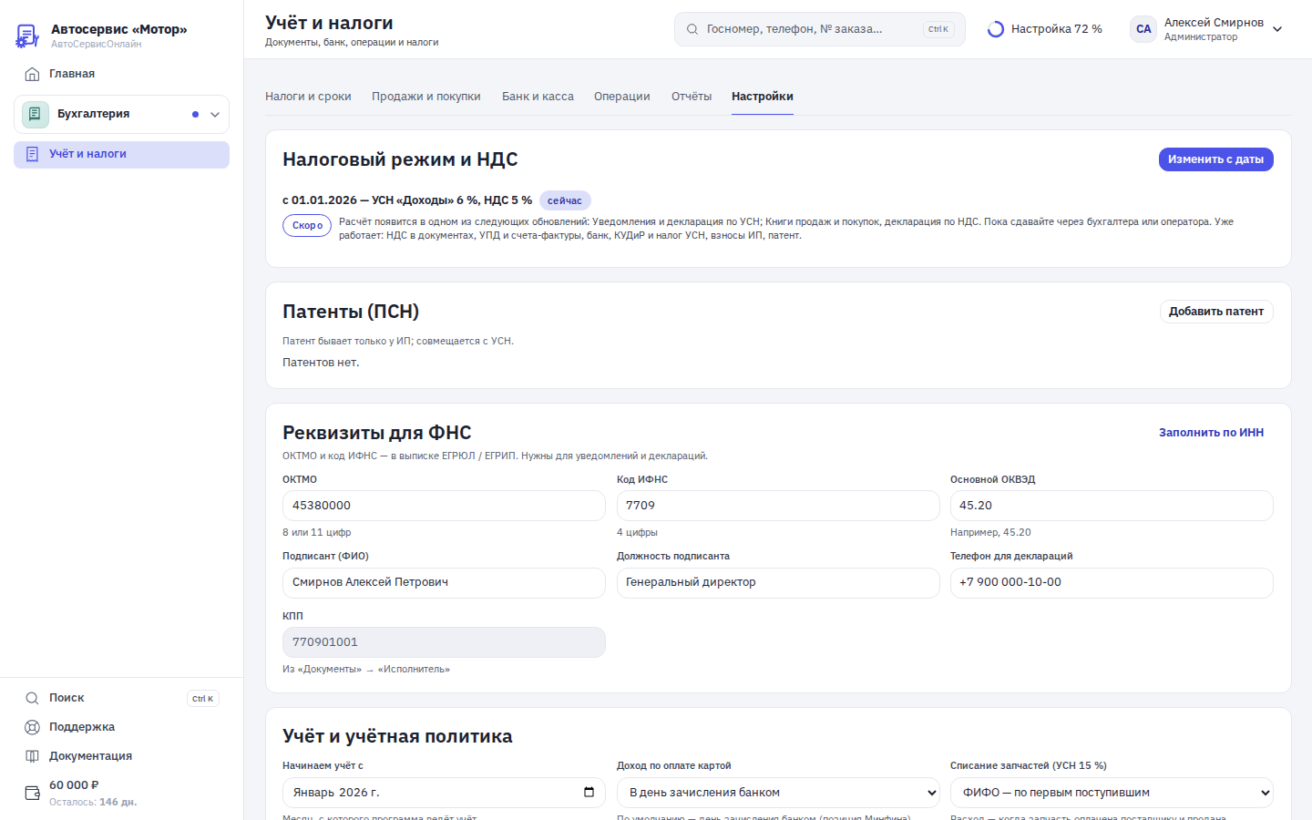The width and height of the screenshot is (1312, 820).
Task: Switch to the Отчёты tab
Action: [x=692, y=97]
